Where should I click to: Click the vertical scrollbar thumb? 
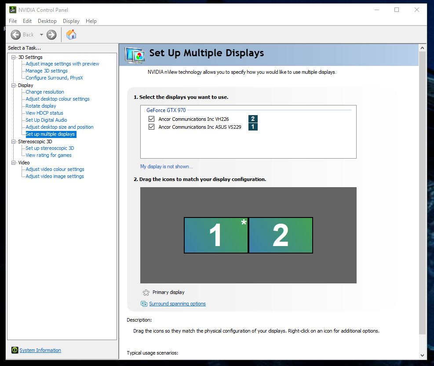[x=422, y=193]
